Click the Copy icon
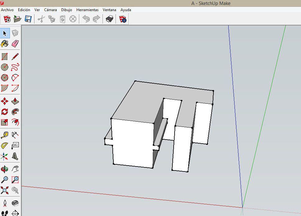Viewport: 301px width, 216px height. pyautogui.click(x=52, y=19)
